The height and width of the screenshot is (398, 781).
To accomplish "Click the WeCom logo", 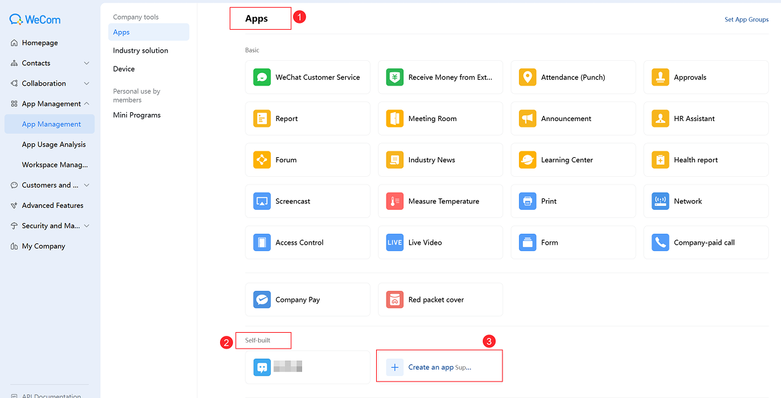I will pyautogui.click(x=35, y=20).
